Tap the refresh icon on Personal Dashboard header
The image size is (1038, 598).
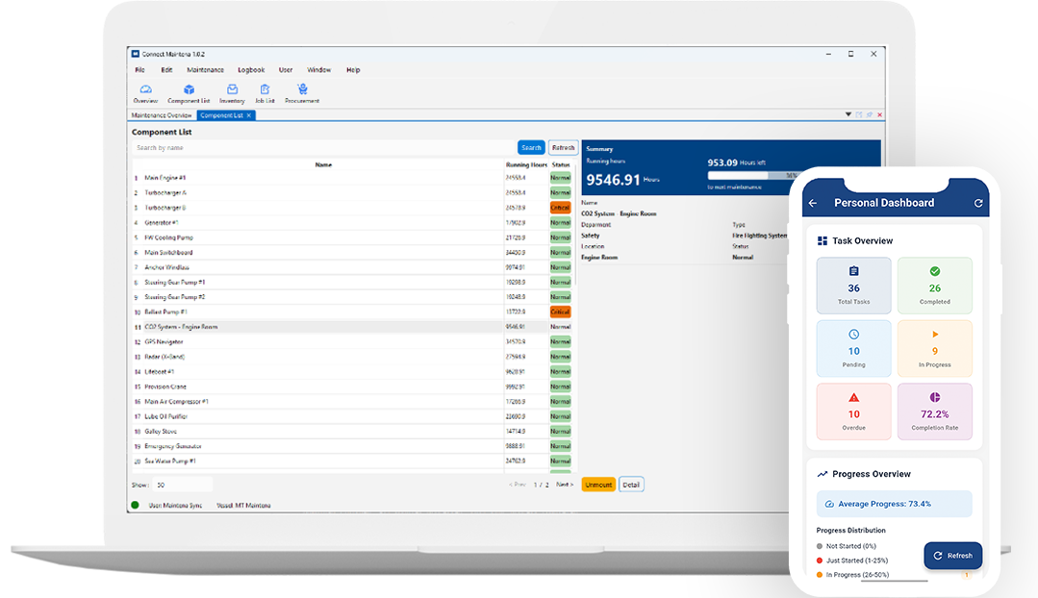[979, 202]
